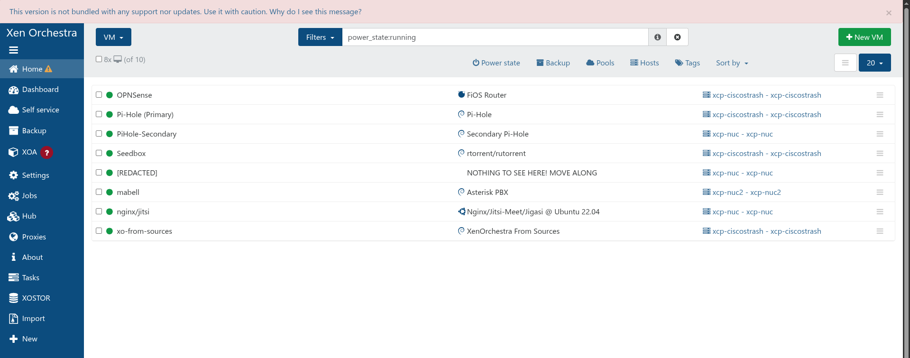Expand the Filters dropdown
This screenshot has width=910, height=358.
click(320, 37)
